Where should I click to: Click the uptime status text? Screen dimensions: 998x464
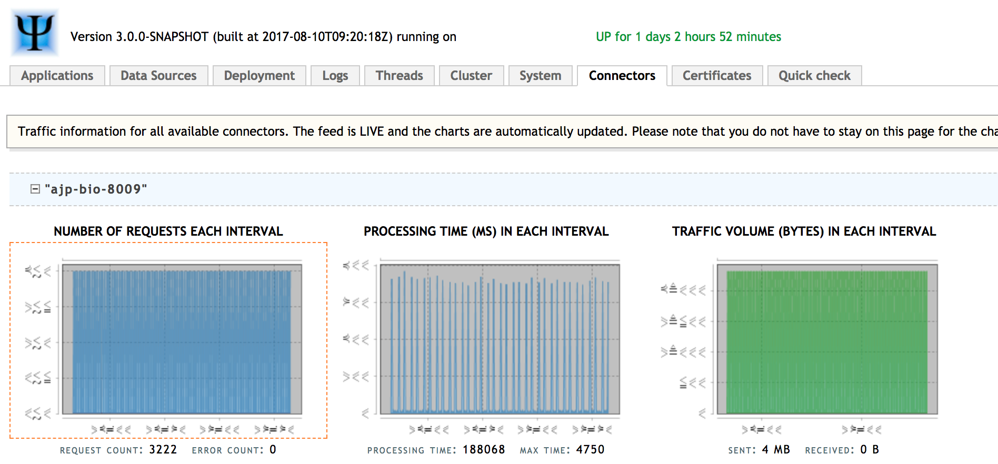688,37
